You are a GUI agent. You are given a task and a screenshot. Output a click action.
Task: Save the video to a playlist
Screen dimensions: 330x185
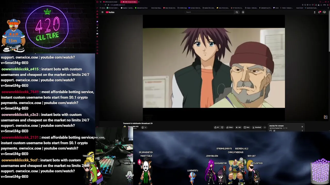247,127
